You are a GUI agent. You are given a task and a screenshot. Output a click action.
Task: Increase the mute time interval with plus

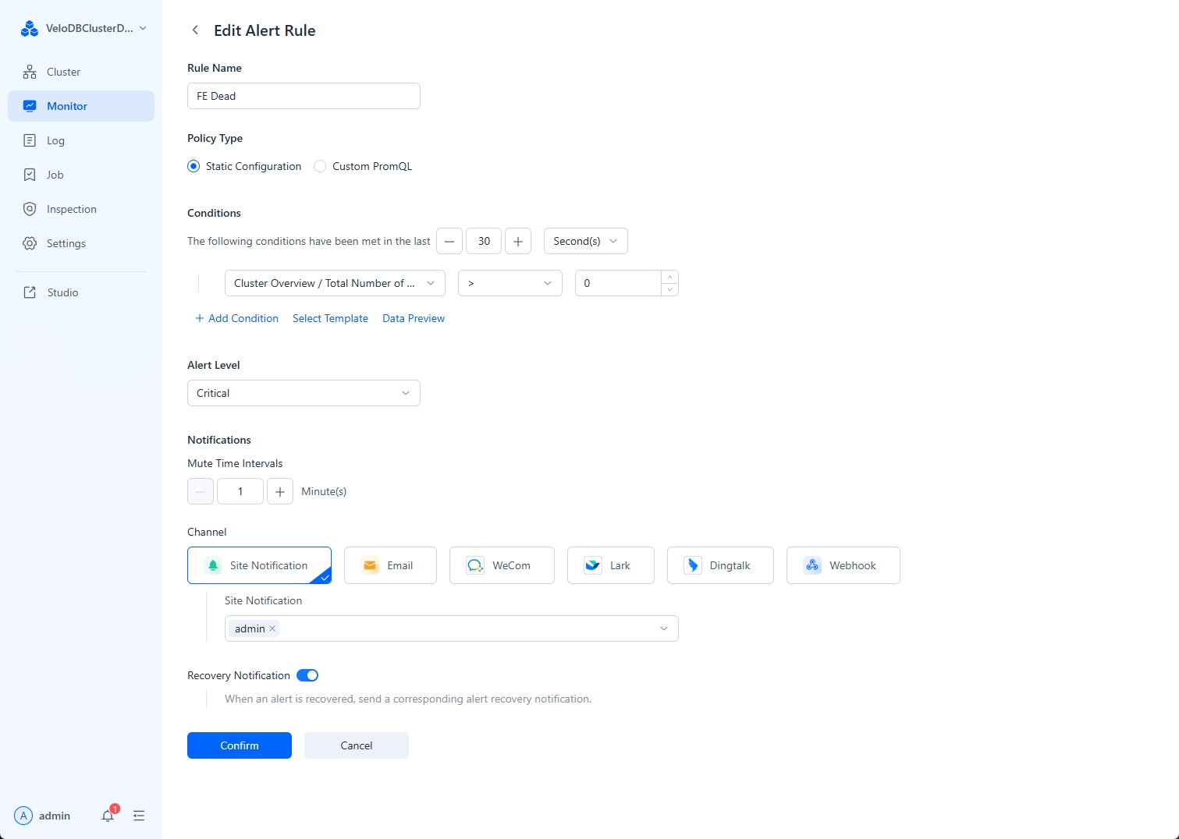[x=280, y=491]
